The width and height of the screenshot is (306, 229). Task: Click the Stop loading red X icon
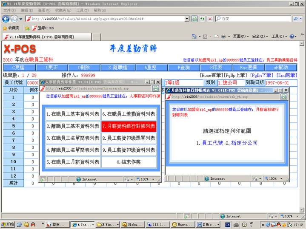pyautogui.click(x=210, y=19)
